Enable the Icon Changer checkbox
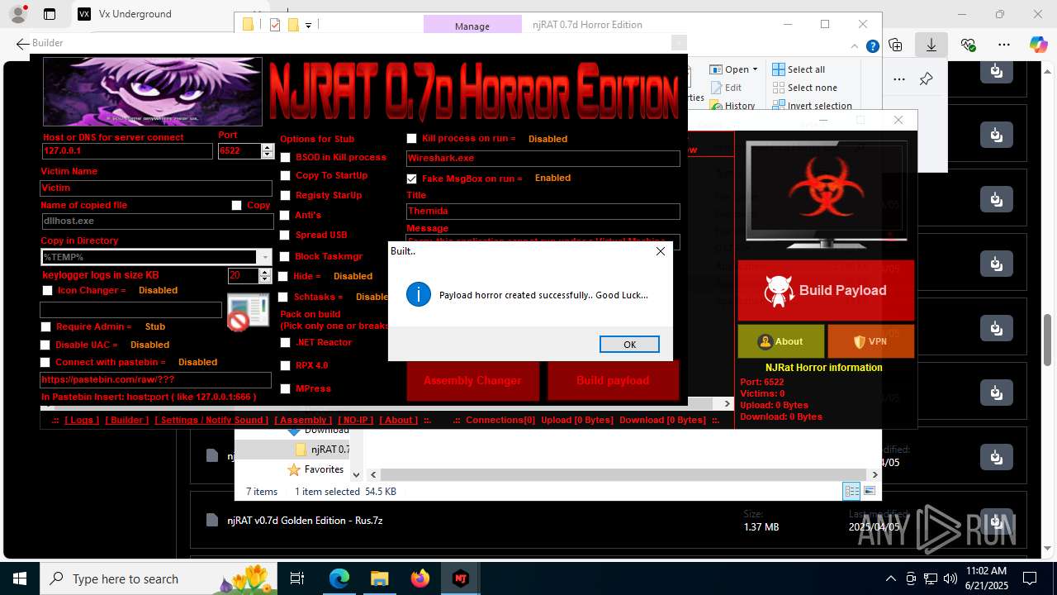Screen dimensions: 1057x595 point(47,291)
